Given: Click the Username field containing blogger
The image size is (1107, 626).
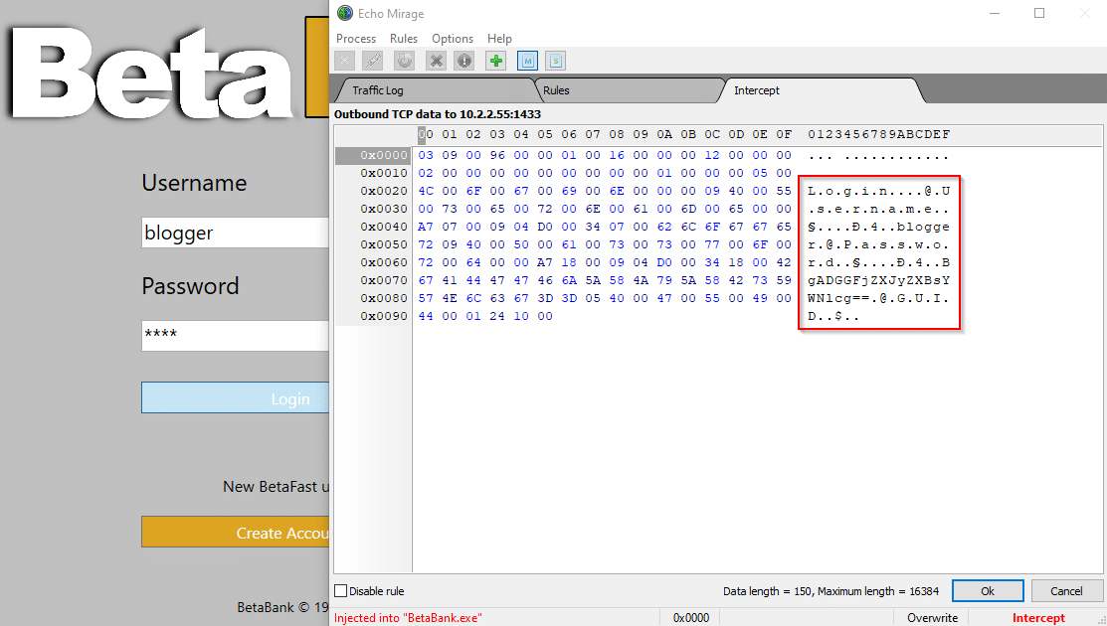Looking at the screenshot, I should tap(236, 234).
